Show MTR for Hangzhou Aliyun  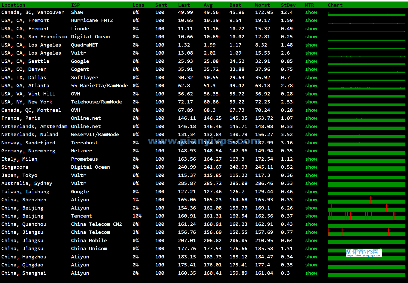311,257
